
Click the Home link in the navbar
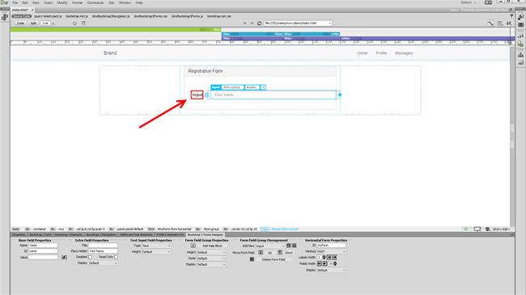(x=363, y=53)
